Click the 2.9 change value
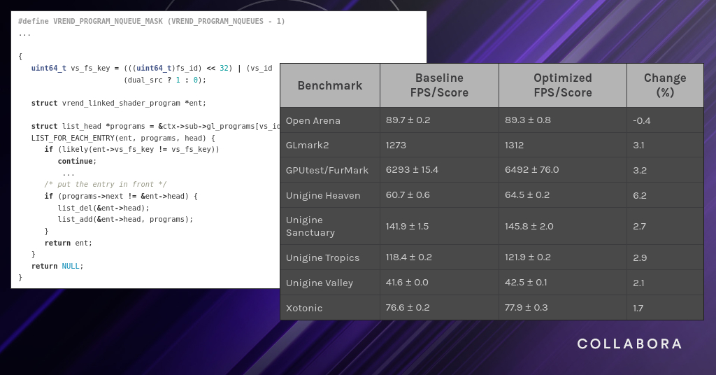The image size is (716, 375). point(640,257)
